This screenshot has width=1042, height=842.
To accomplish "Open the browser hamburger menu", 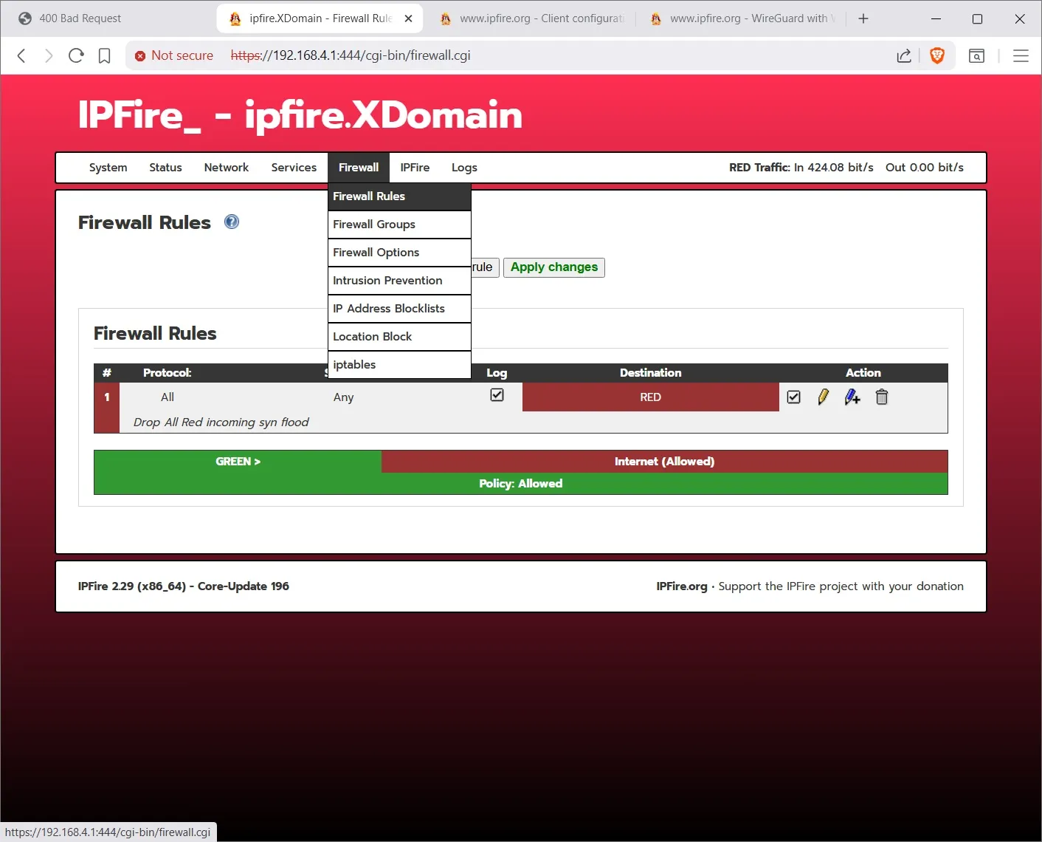I will tap(1021, 55).
